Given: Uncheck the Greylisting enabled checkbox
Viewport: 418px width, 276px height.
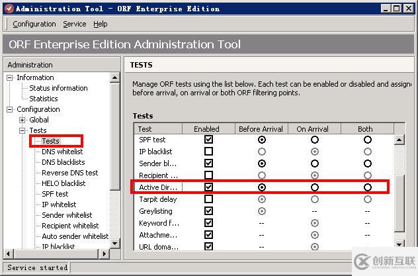Looking at the screenshot, I should 209,211.
